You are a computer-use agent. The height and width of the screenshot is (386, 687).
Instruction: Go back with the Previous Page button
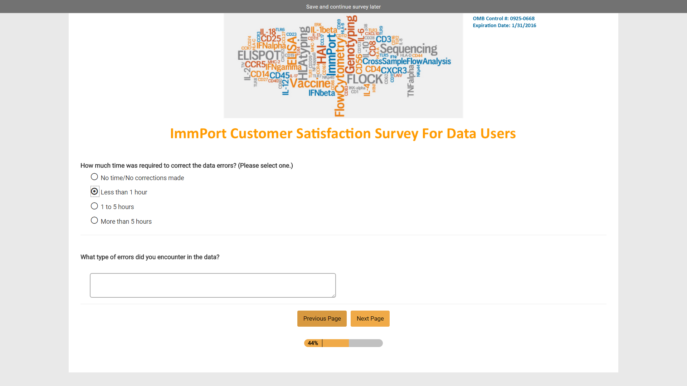(x=322, y=318)
